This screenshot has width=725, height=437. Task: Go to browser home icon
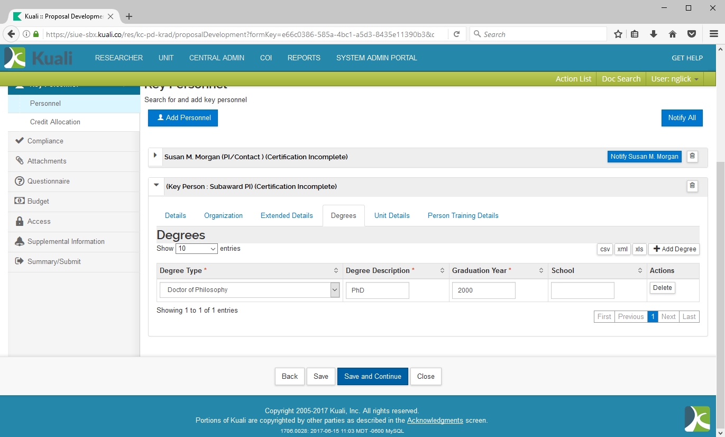click(x=673, y=34)
